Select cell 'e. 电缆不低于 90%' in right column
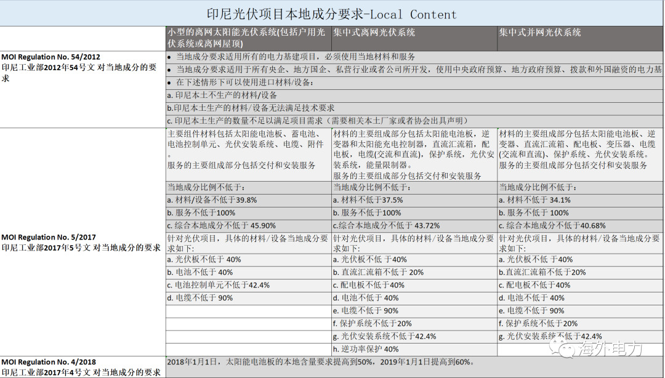Viewport: 665px width, 378px height. pyautogui.click(x=580, y=310)
